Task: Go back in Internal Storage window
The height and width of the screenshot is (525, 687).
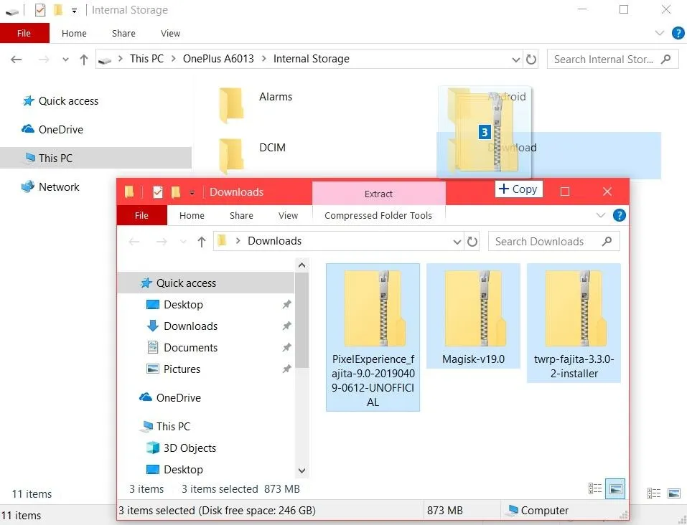Action: tap(17, 59)
